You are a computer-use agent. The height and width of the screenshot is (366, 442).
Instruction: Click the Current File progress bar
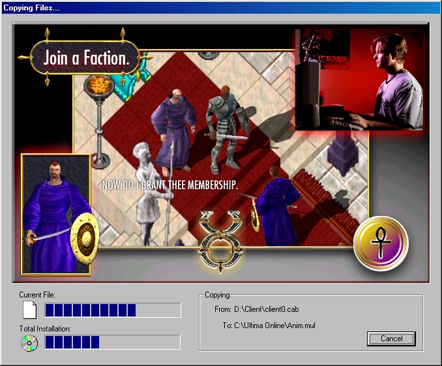[x=113, y=310]
